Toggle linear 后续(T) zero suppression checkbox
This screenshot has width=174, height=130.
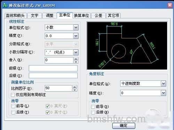pos(13,112)
